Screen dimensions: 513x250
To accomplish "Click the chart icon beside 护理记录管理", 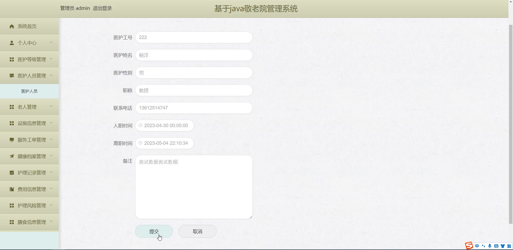I will pos(12,173).
